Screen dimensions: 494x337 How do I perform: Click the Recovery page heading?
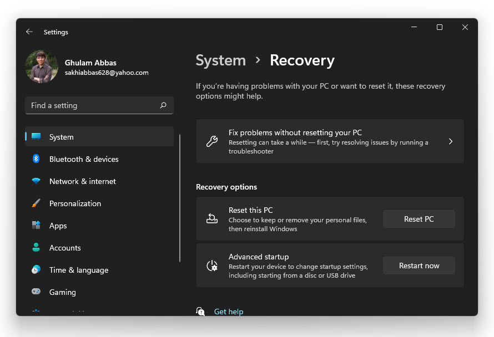coord(302,60)
